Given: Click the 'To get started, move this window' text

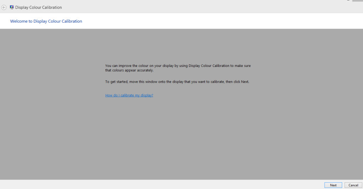Looking at the screenshot, I should (x=177, y=82).
